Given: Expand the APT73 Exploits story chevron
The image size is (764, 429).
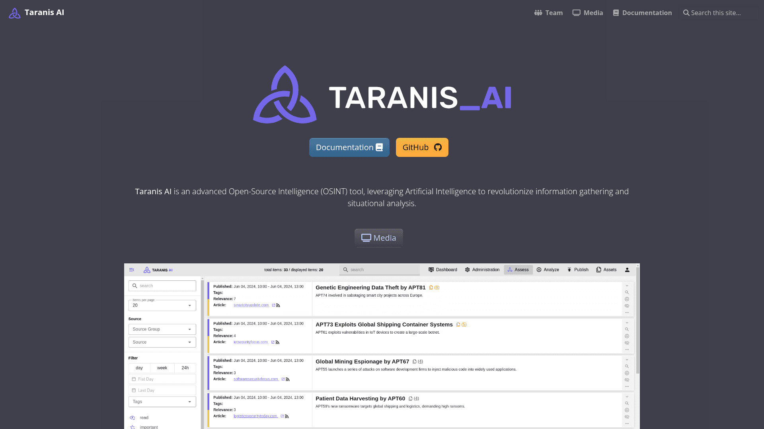Looking at the screenshot, I should [627, 323].
